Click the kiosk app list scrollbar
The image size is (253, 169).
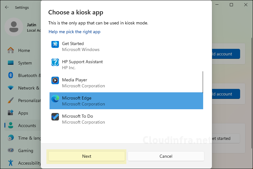click(203, 82)
